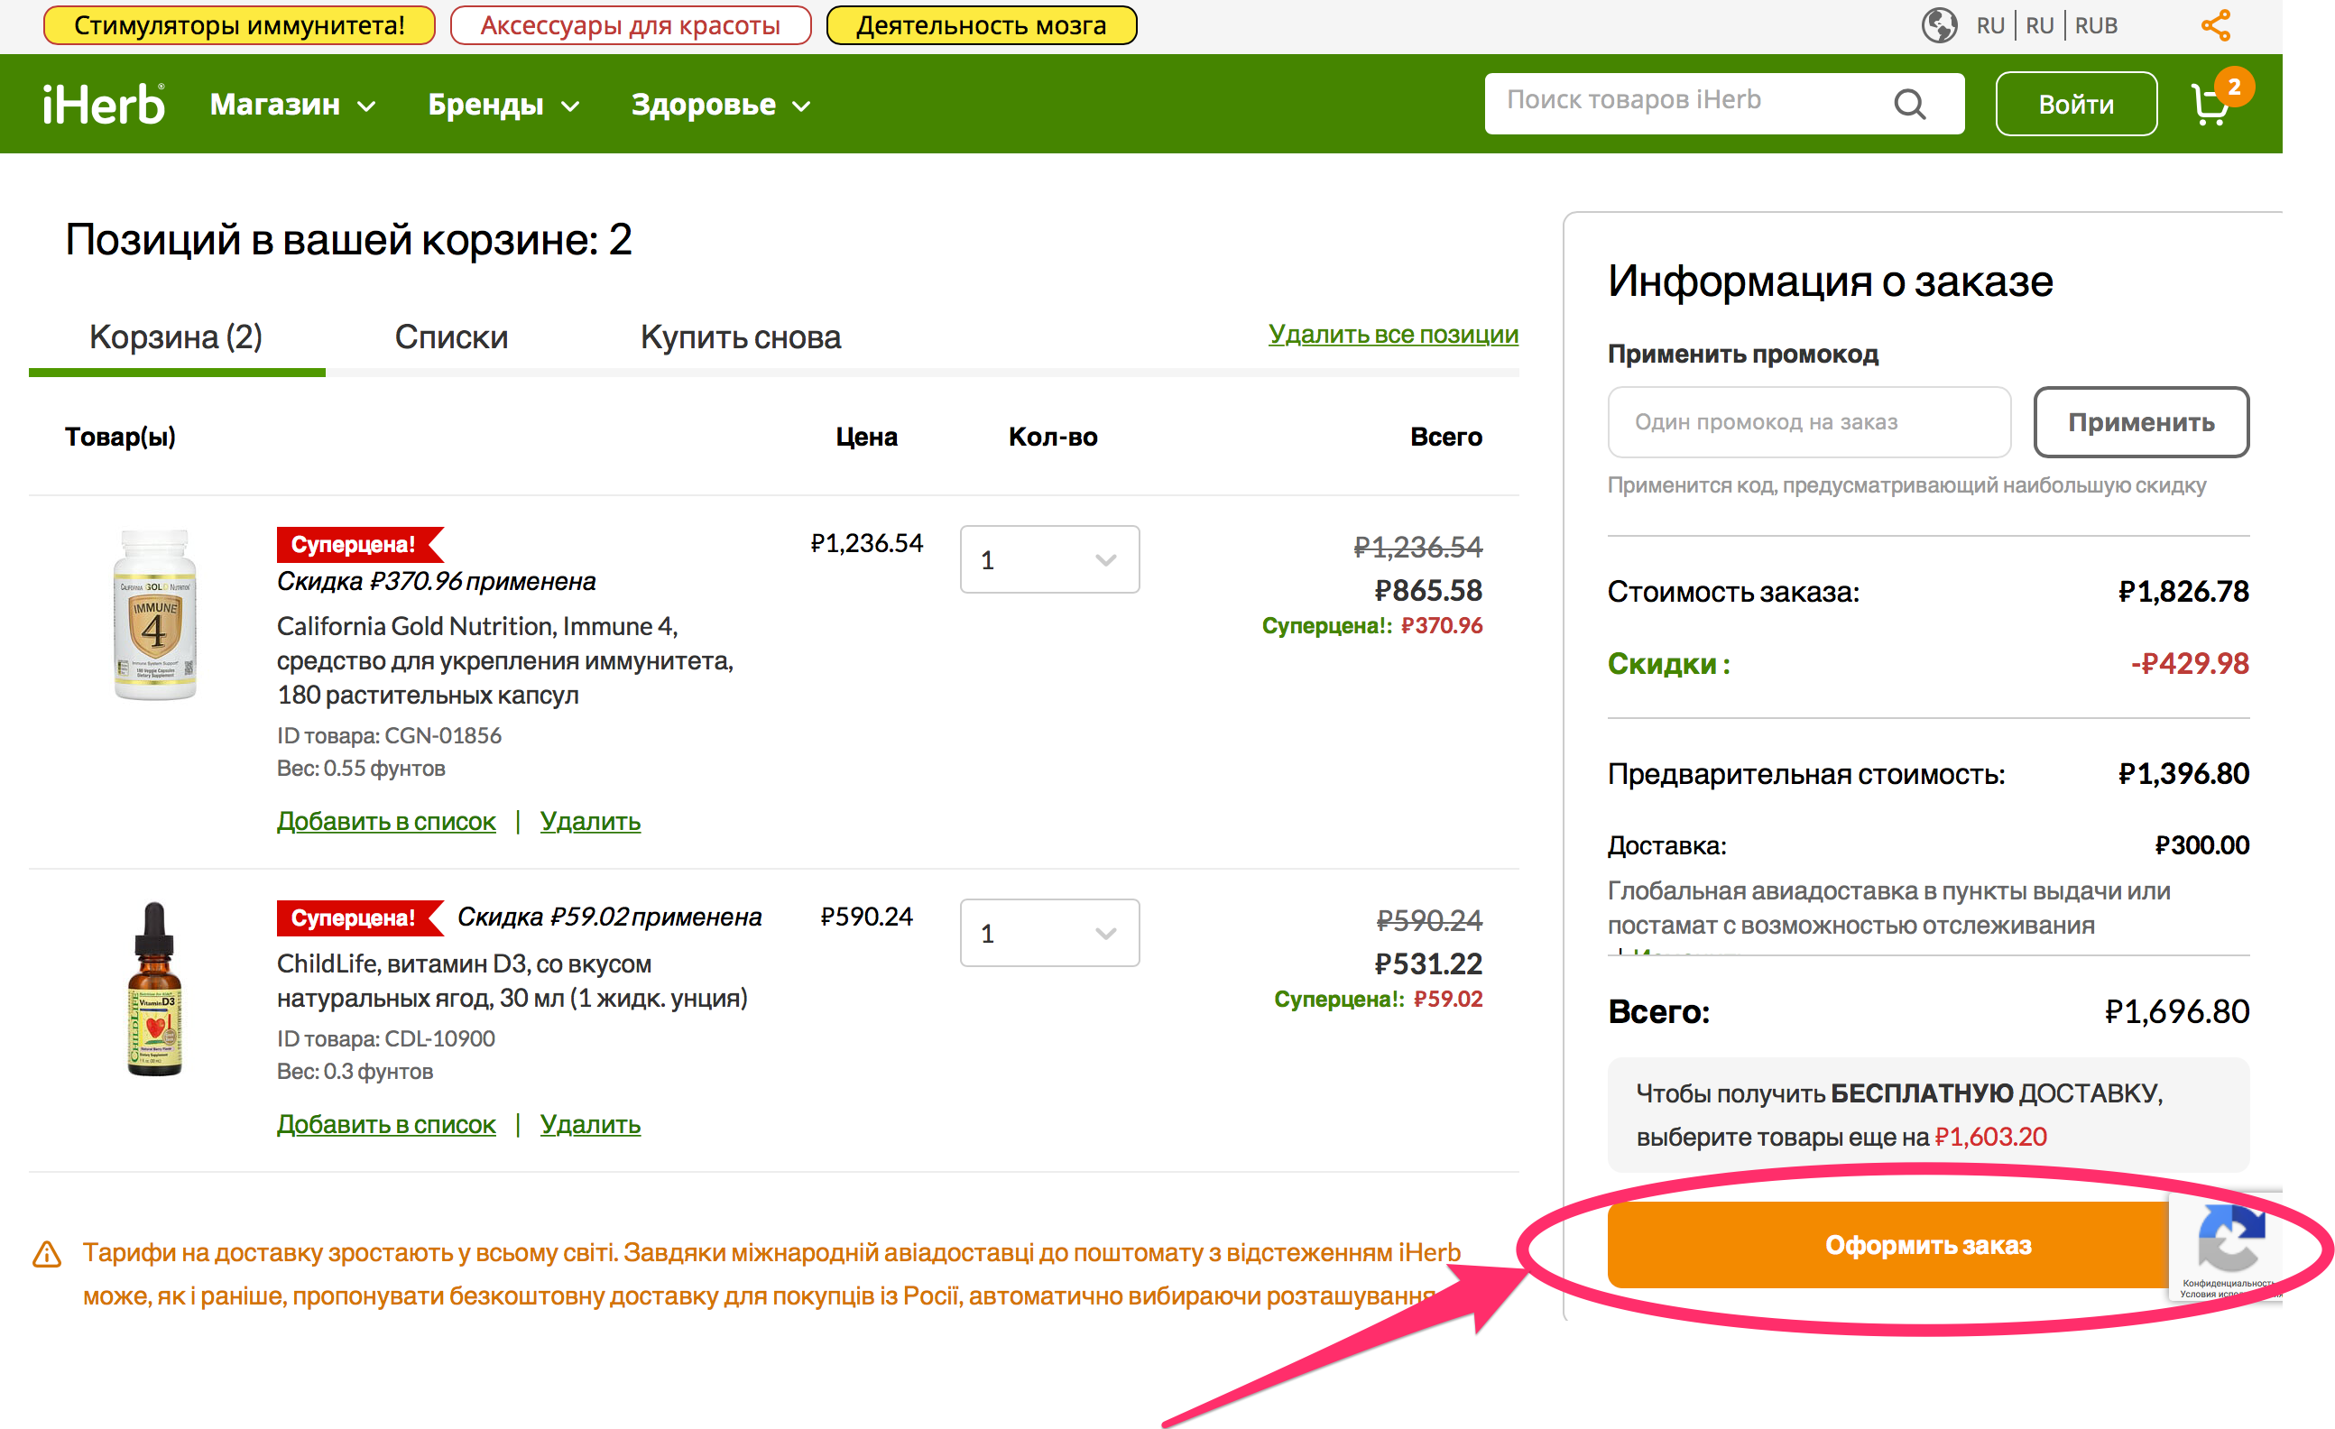Image resolution: width=2335 pixels, height=1429 pixels.
Task: Open California Gold Nutrition Immune 4 product title
Action: pyautogui.click(x=505, y=660)
